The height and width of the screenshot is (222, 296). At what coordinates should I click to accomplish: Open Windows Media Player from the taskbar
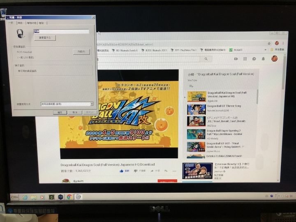pos(42,197)
